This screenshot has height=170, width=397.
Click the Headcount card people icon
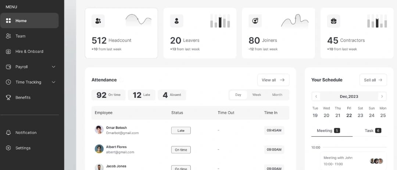pyautogui.click(x=98, y=21)
